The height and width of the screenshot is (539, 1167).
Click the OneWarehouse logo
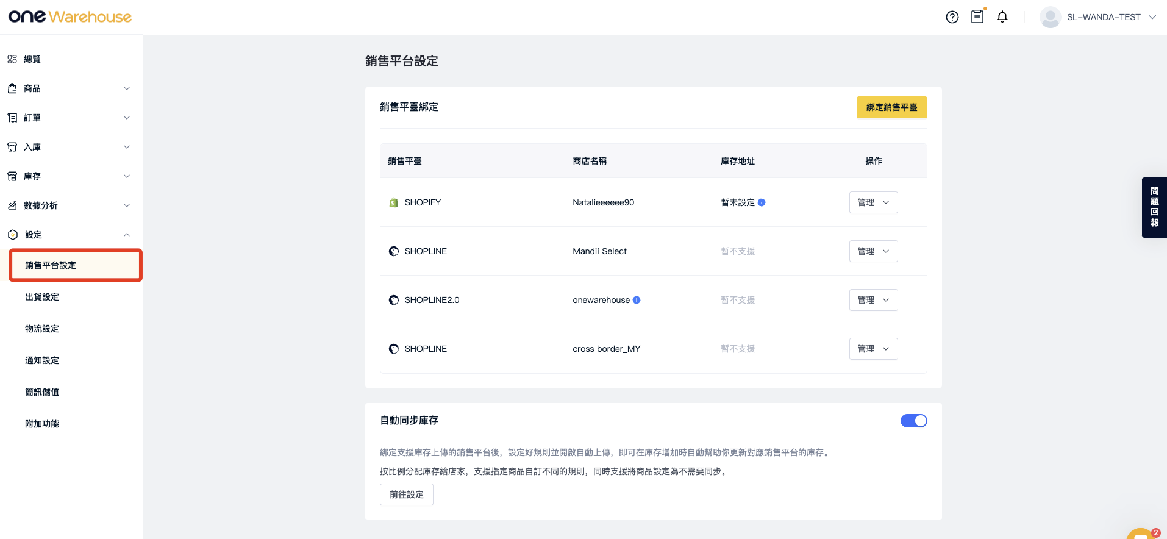(x=70, y=16)
